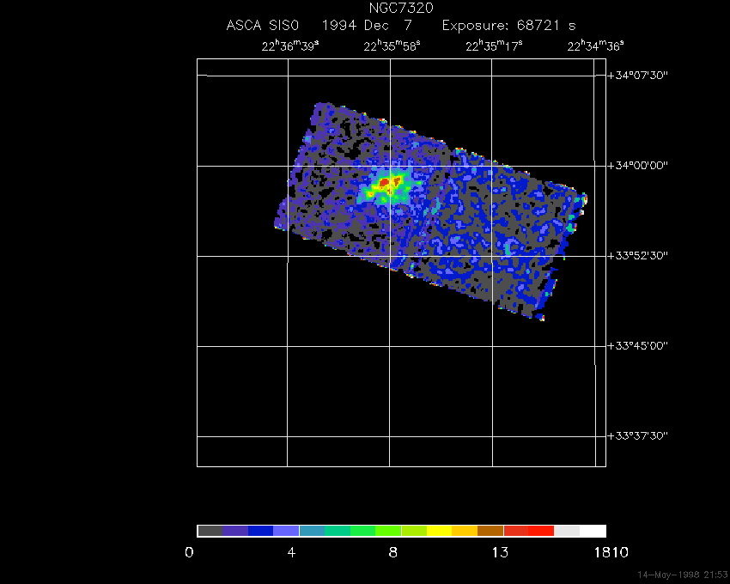Viewport: 730px width, 584px height.
Task: Click the color bar value 0
Action: click(189, 553)
